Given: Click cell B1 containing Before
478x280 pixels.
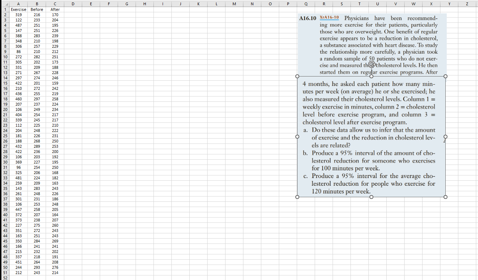Looking at the screenshot, I should 37,9.
